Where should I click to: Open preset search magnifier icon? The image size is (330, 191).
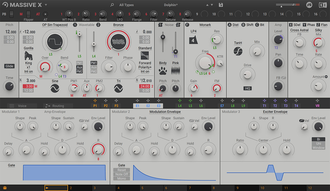coord(112,5)
